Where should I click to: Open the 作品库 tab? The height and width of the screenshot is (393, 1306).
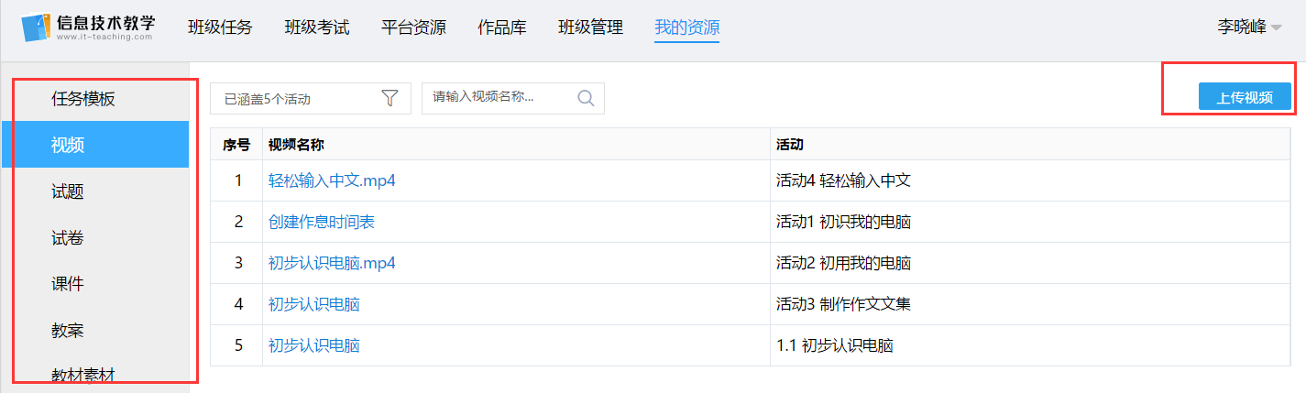point(502,27)
